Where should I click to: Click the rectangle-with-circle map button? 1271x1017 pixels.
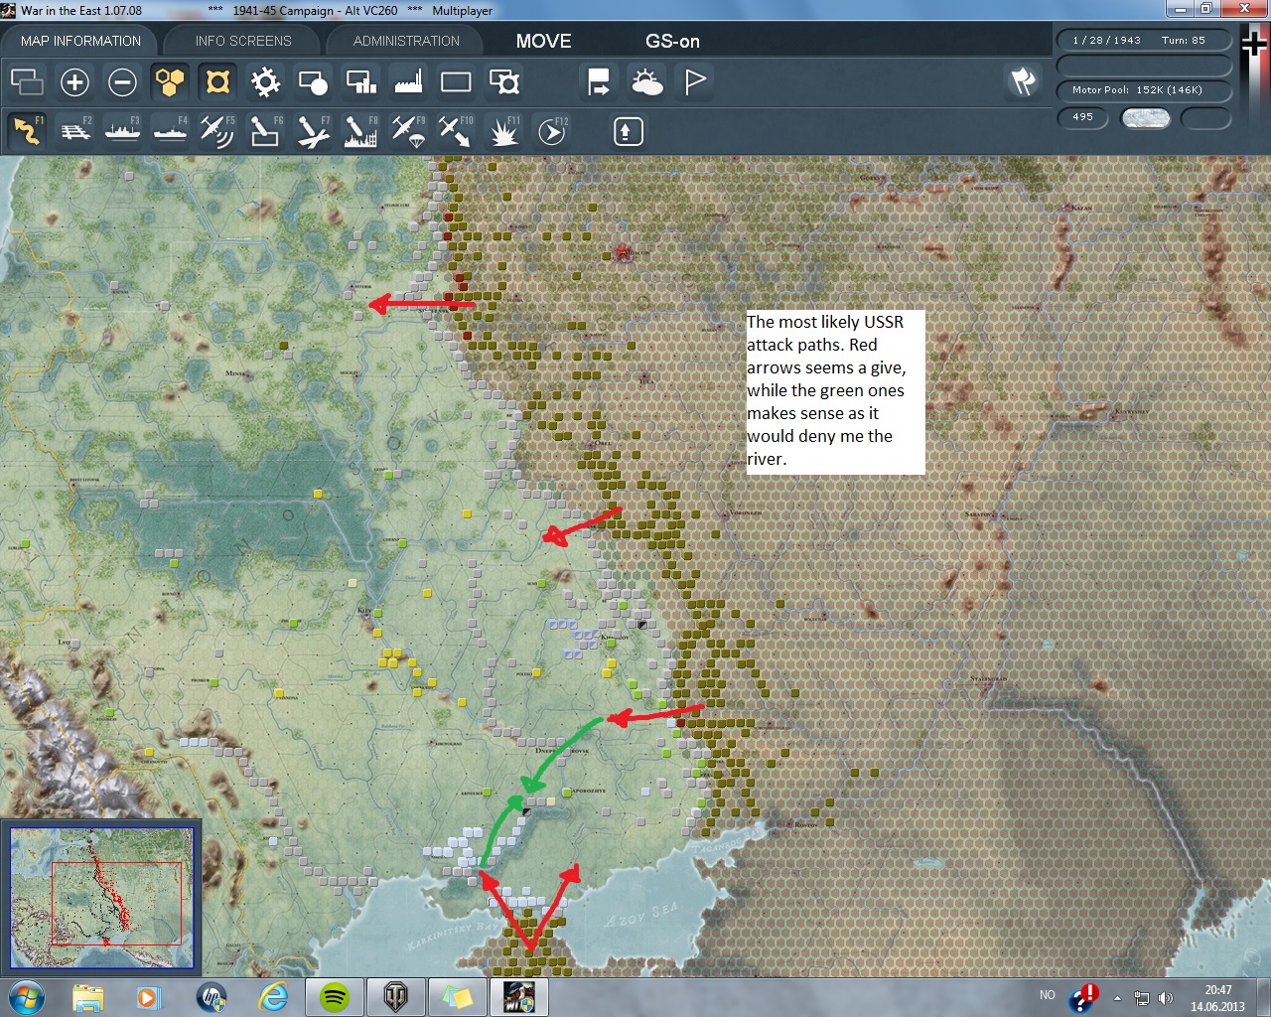point(313,81)
